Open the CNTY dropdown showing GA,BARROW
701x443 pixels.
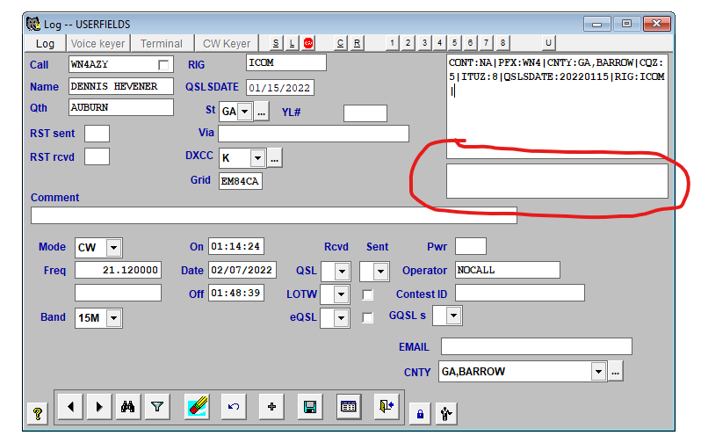pyautogui.click(x=598, y=372)
